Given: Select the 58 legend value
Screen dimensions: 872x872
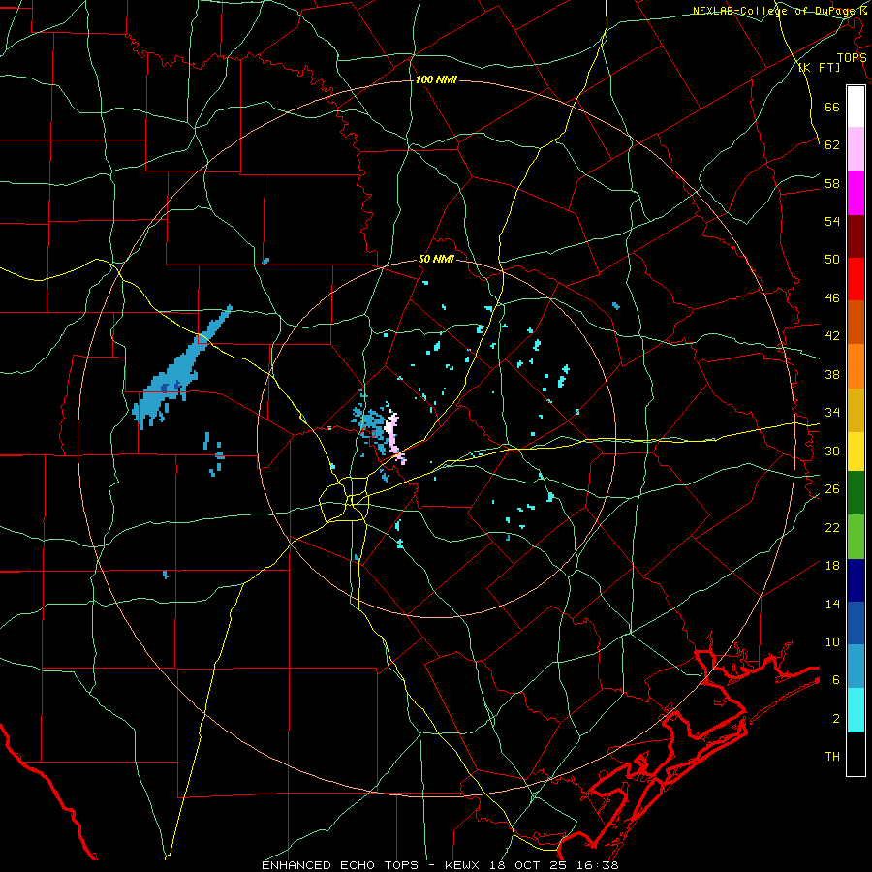Looking at the screenshot, I should (x=832, y=183).
